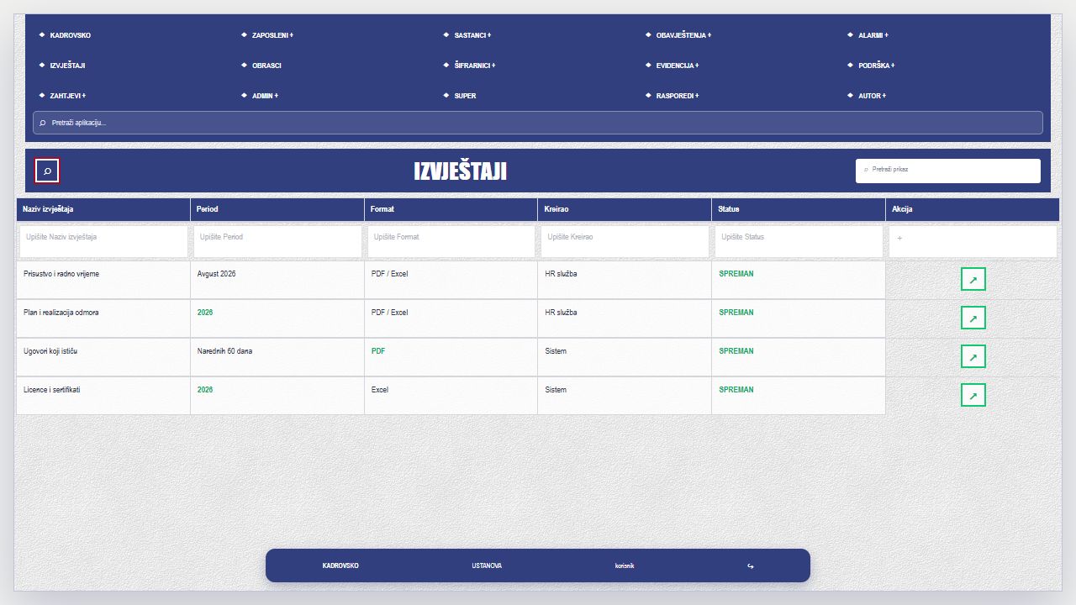Open the Ugovori koji ističu report arrow

coord(973,356)
